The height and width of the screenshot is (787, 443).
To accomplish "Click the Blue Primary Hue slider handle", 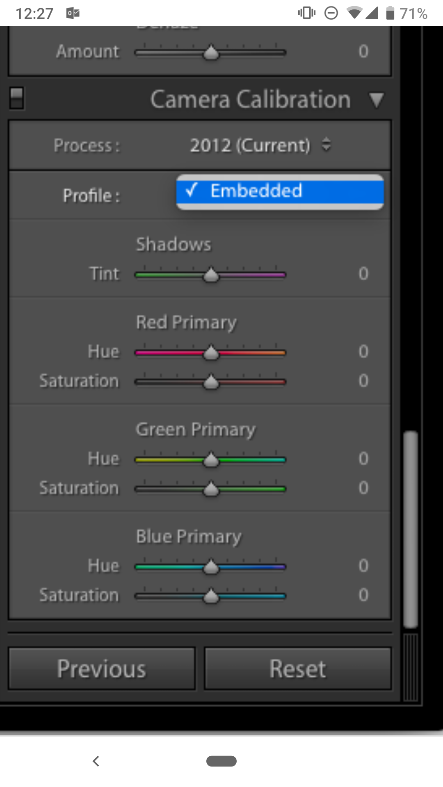I will (211, 567).
